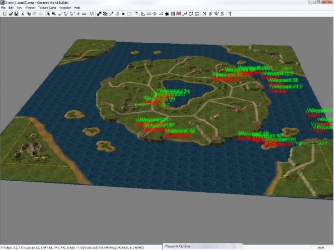Open the Help menu

[77, 8]
